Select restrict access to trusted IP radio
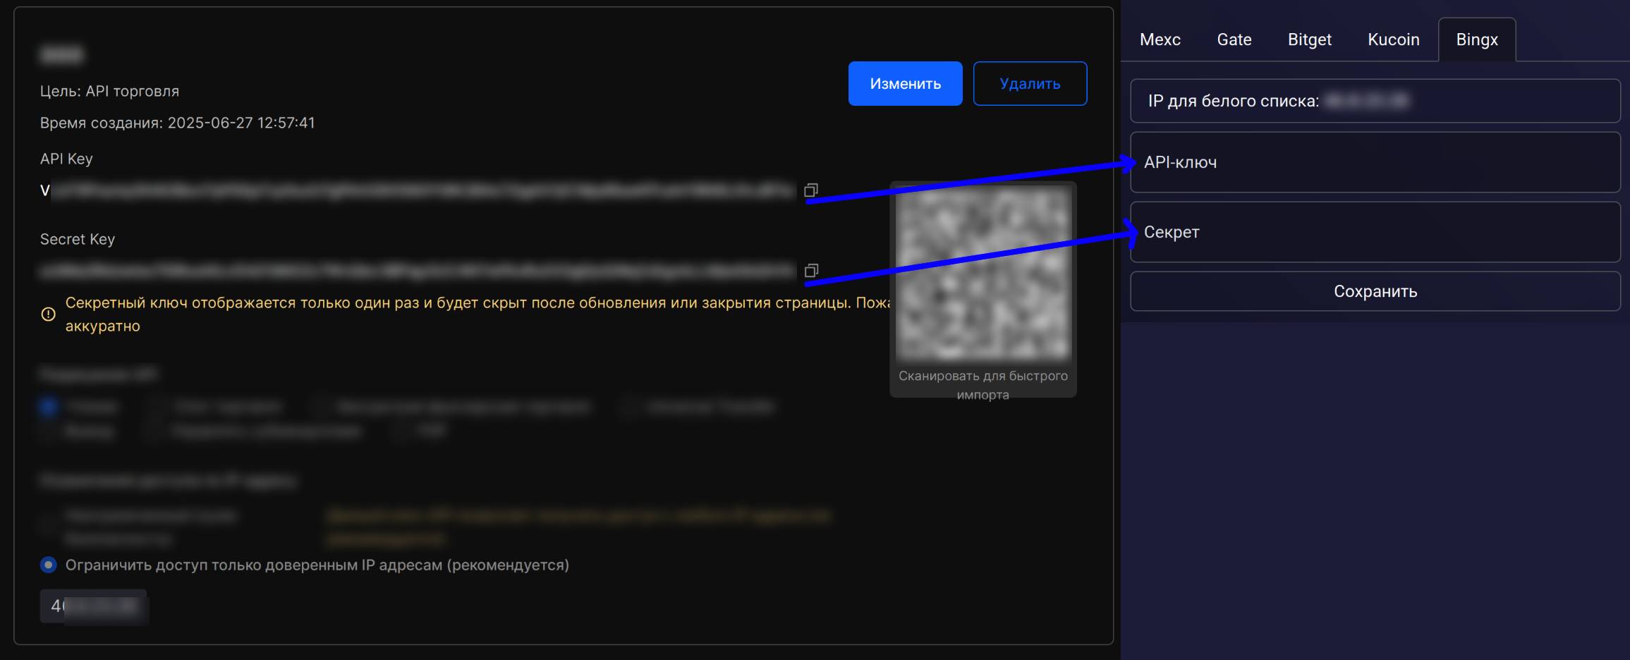 pos(49,565)
